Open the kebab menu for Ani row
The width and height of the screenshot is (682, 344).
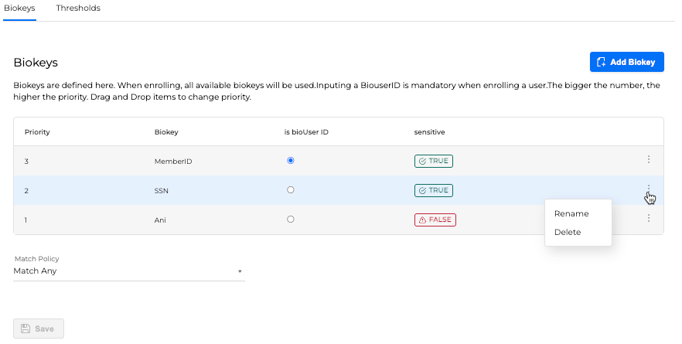coord(648,219)
